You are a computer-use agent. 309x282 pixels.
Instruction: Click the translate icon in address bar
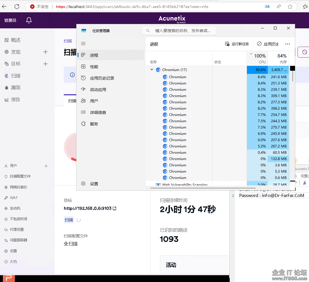coord(267,7)
